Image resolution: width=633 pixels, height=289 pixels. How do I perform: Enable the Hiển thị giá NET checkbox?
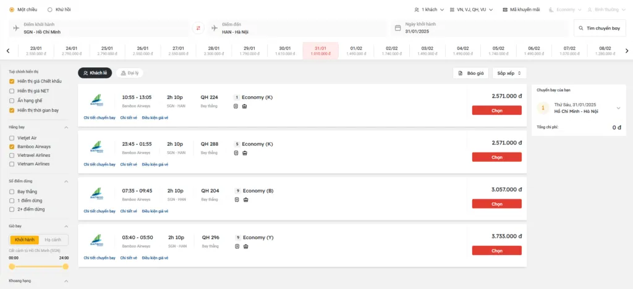(12, 91)
